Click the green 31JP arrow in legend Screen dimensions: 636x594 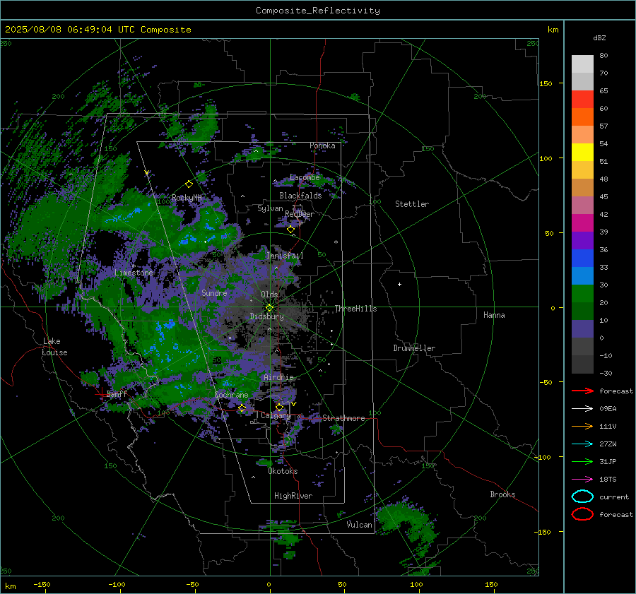pos(582,461)
